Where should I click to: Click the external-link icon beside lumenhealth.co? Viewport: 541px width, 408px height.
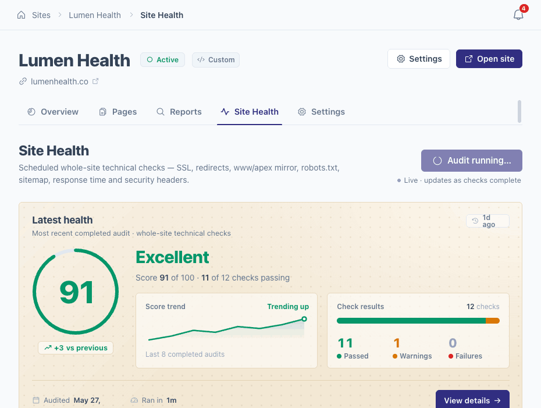pyautogui.click(x=95, y=81)
